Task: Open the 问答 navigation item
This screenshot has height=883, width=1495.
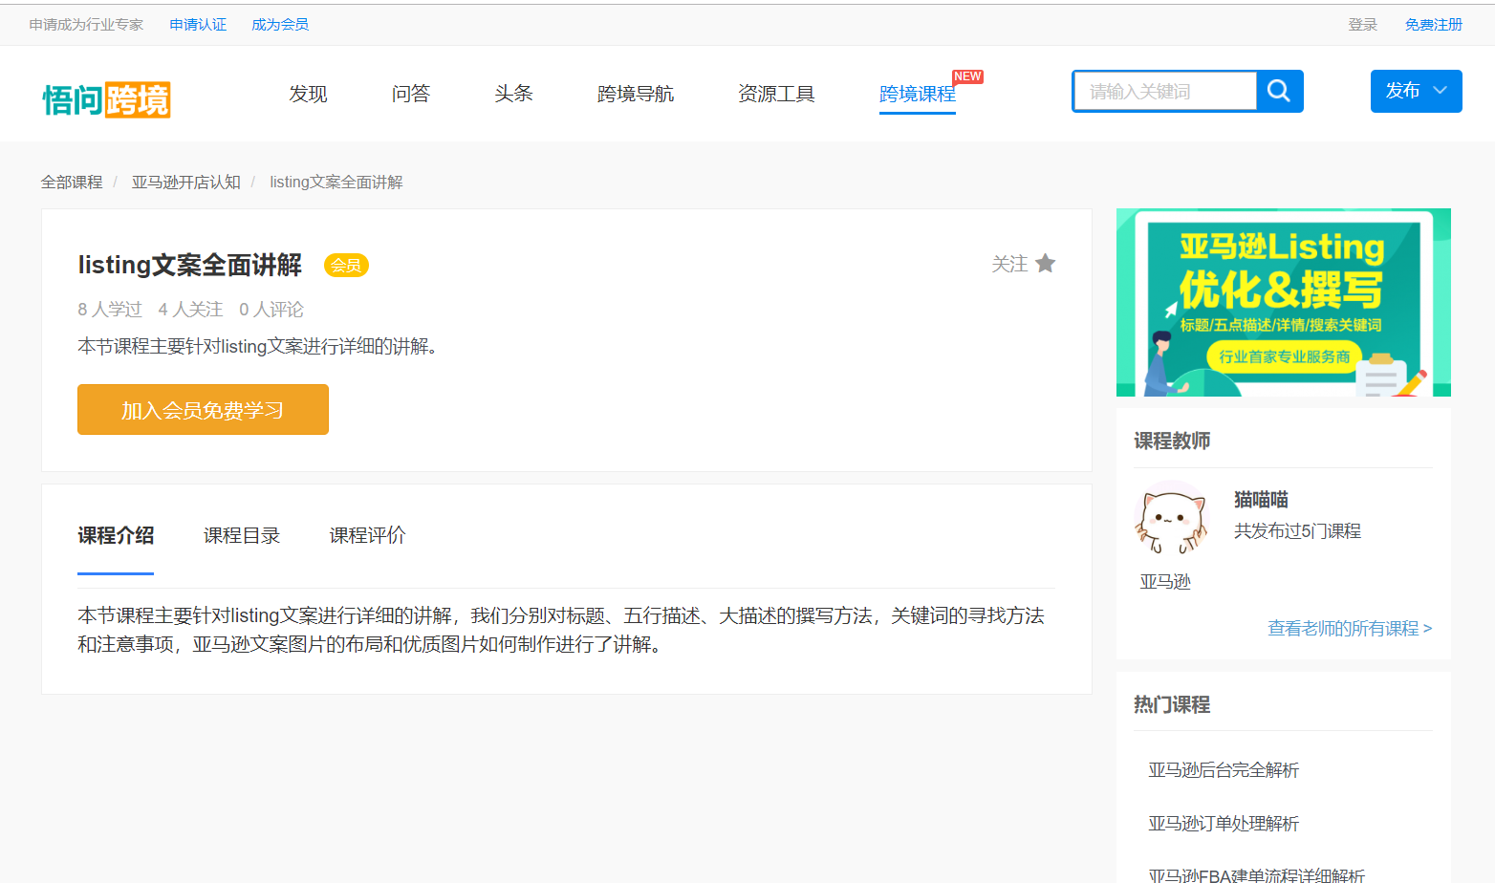Action: (x=411, y=94)
